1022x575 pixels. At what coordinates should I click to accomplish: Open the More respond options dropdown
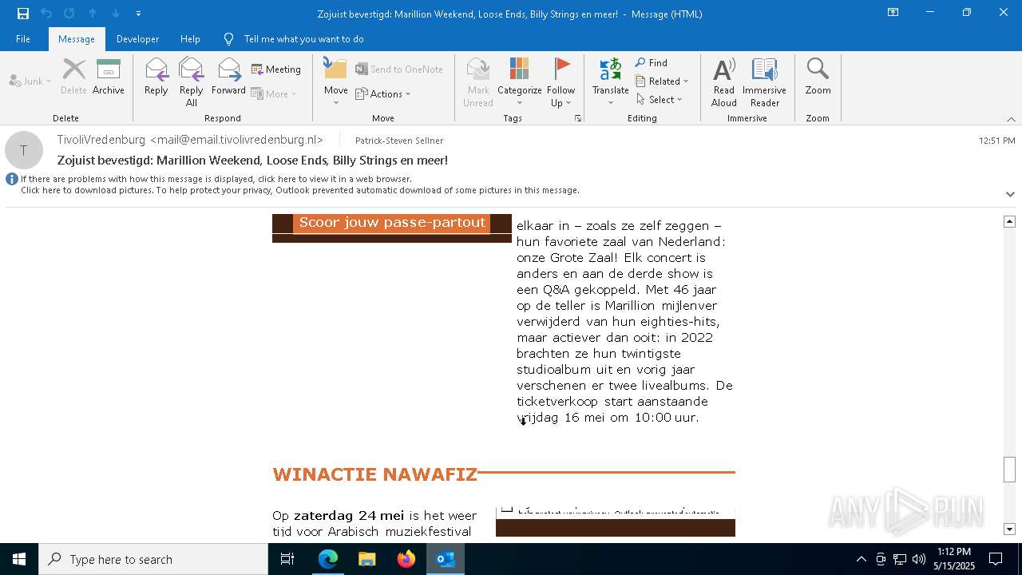coord(274,93)
